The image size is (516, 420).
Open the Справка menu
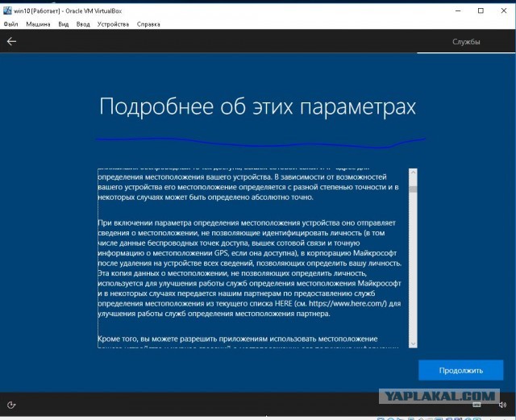point(148,24)
